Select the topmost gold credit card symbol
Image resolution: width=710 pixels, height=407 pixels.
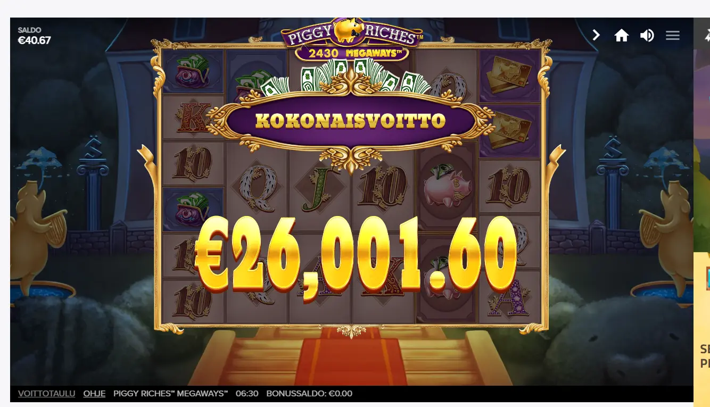[510, 76]
